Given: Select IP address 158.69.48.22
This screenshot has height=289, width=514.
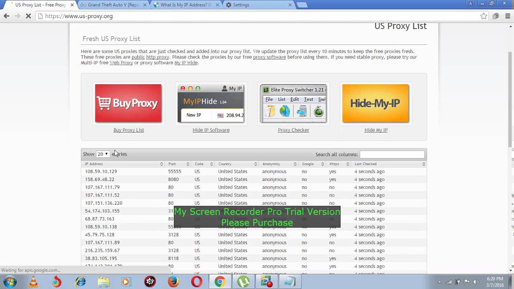Looking at the screenshot, I should [x=100, y=179].
